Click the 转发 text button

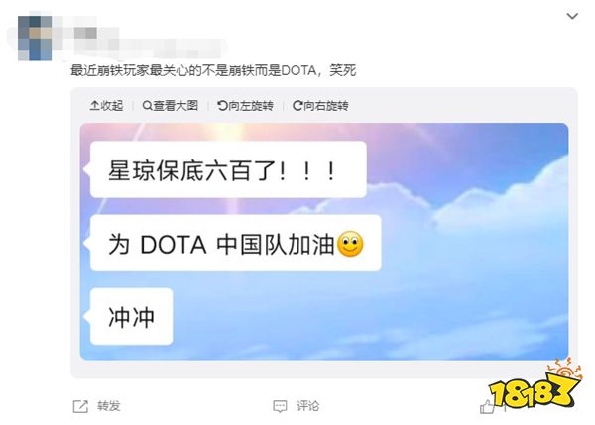(108, 406)
